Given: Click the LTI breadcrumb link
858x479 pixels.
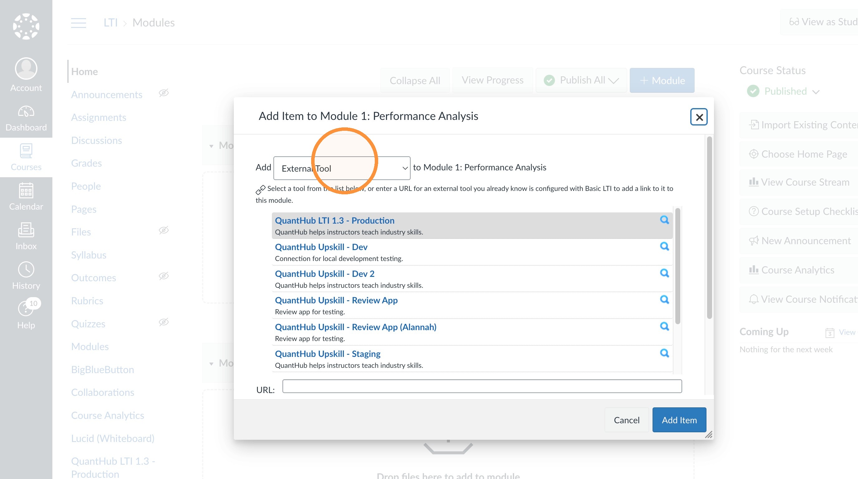Looking at the screenshot, I should pos(110,23).
